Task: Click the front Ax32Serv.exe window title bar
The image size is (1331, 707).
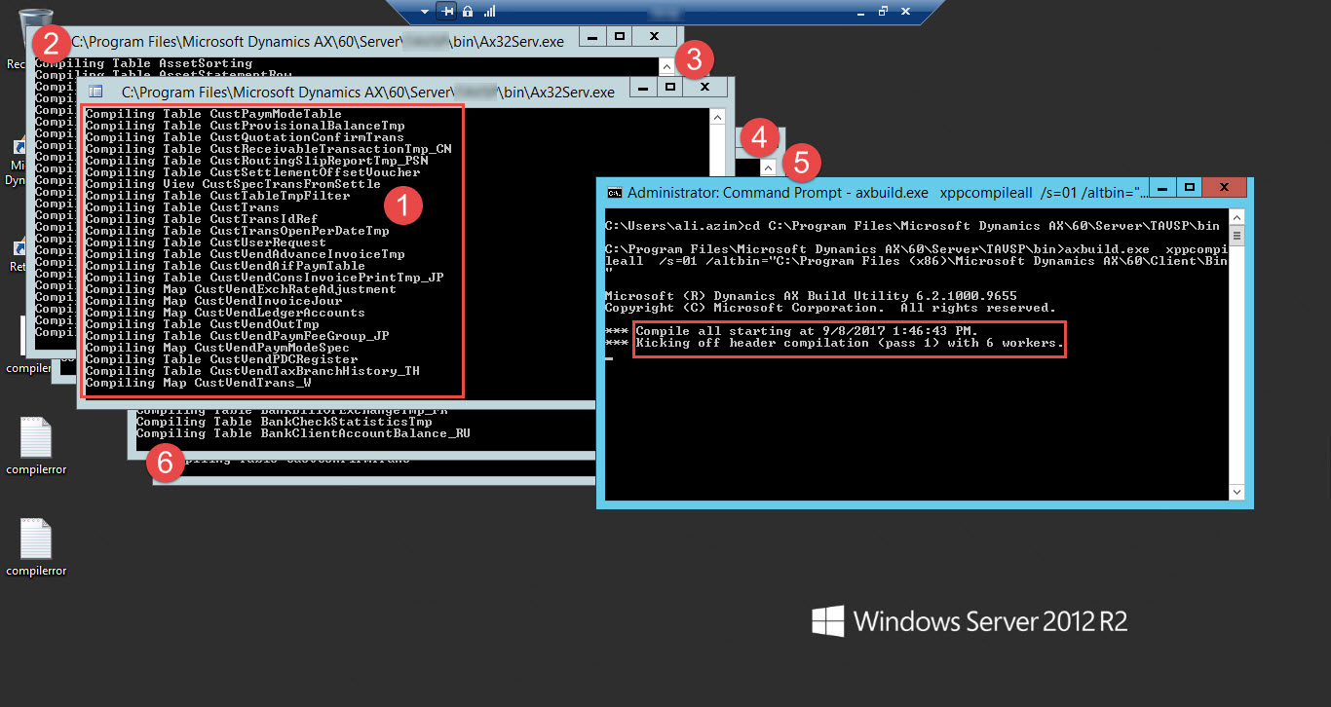Action: pos(368,92)
